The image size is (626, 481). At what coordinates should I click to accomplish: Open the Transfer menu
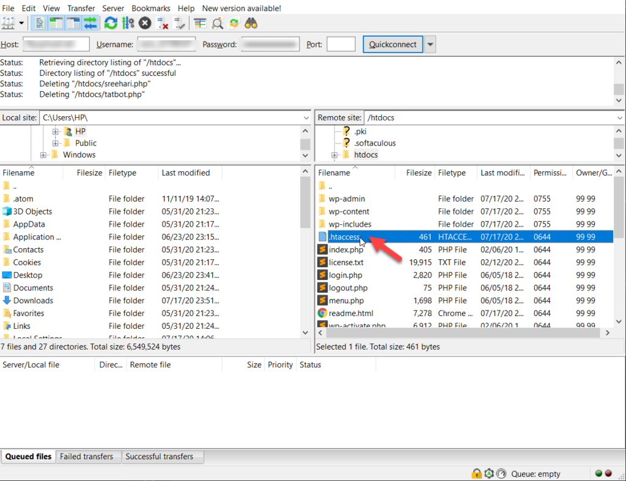click(x=81, y=8)
